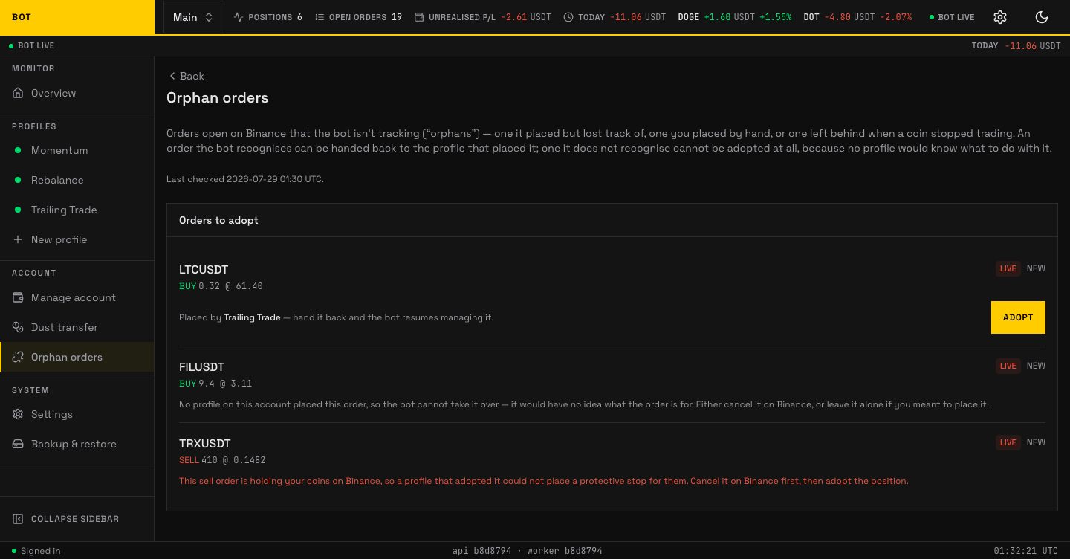Click BUY 0.32 @ 61.40 details
This screenshot has width=1070, height=559.
click(221, 286)
